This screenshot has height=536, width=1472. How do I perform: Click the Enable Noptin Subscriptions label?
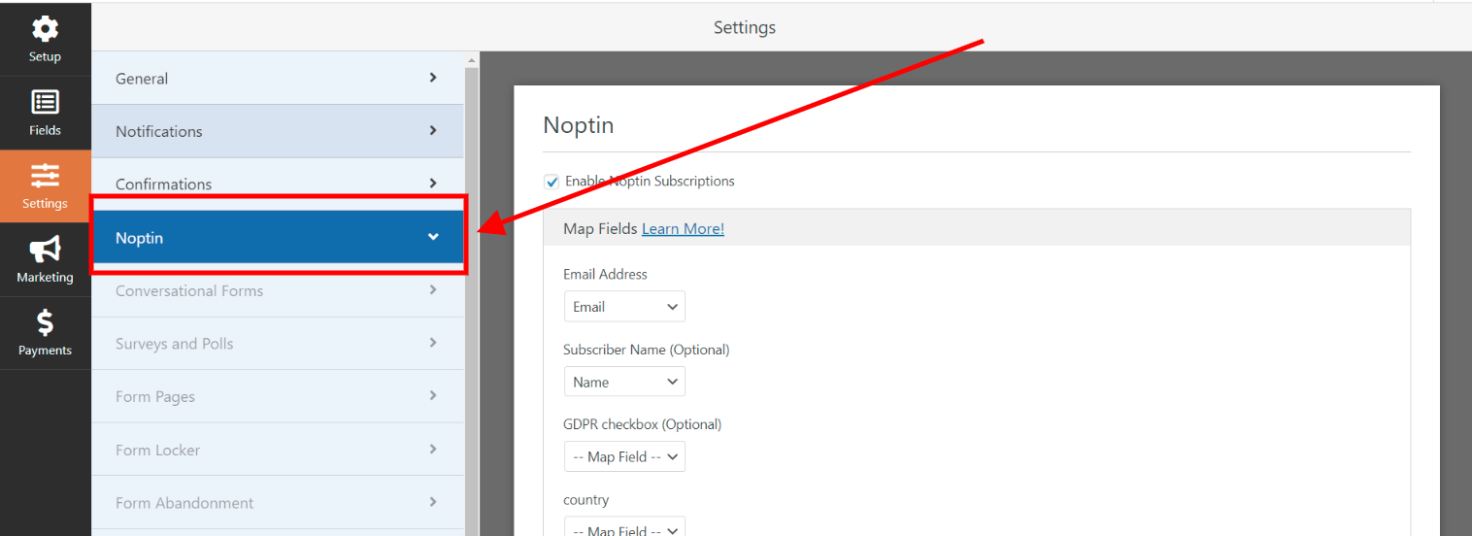pyautogui.click(x=650, y=182)
